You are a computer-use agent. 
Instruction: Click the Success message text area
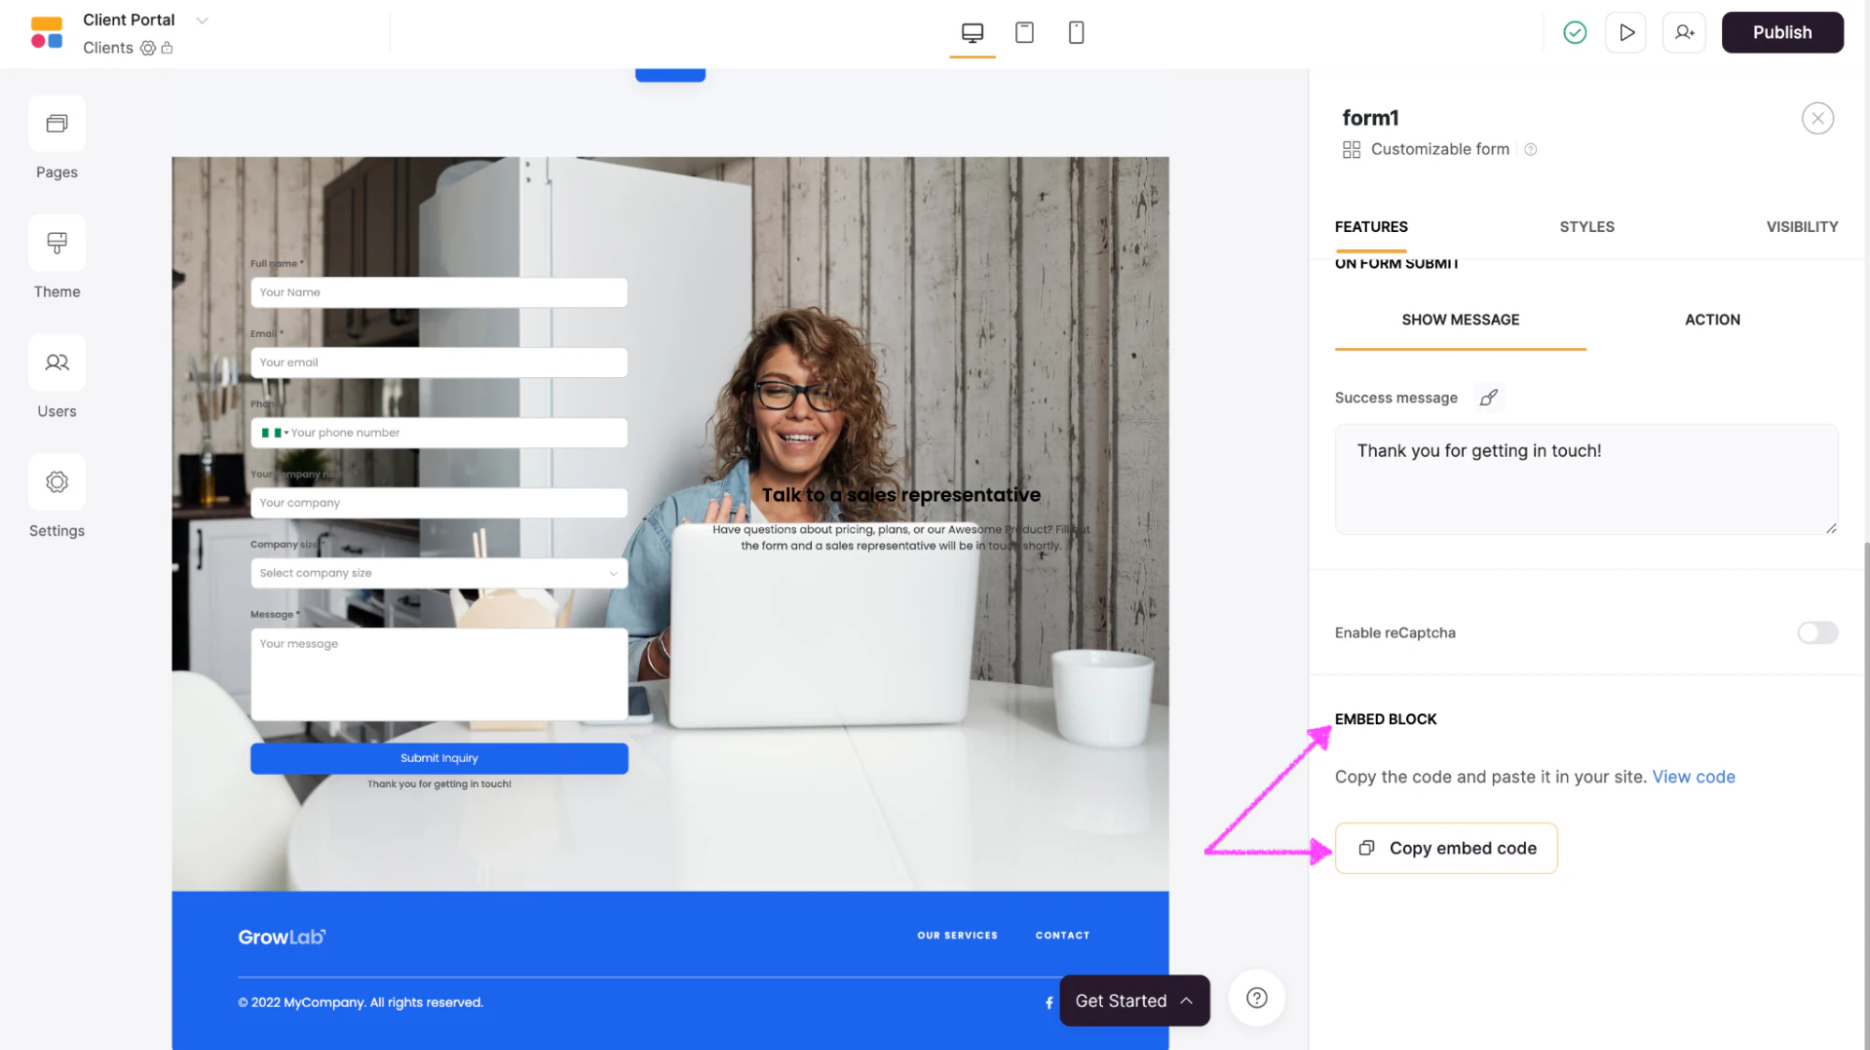point(1586,480)
